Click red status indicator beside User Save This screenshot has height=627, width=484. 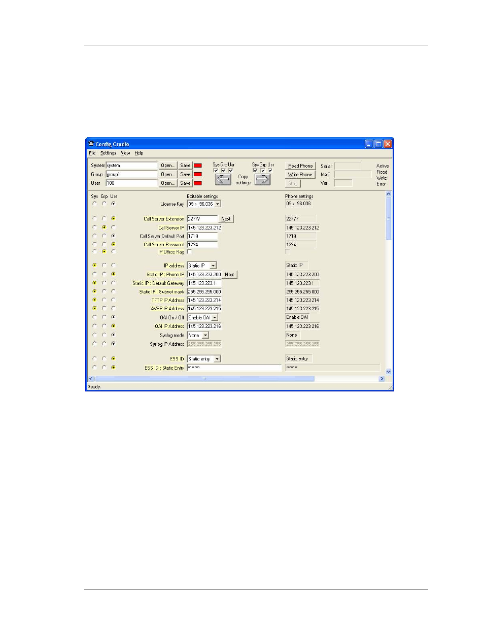coord(198,183)
